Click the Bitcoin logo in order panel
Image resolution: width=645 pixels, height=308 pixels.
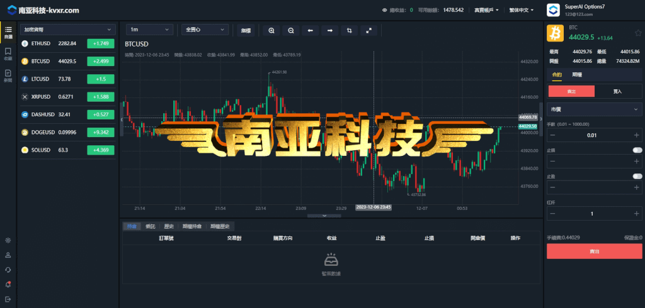[555, 33]
